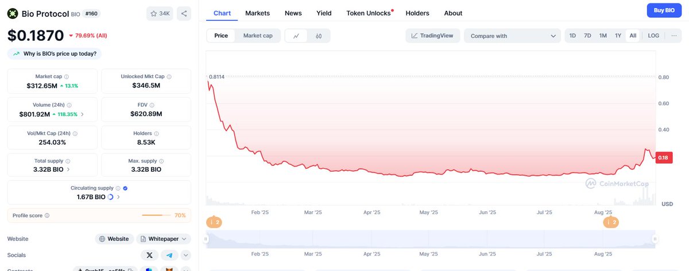The width and height of the screenshot is (689, 271).
Task: Open the Holders tab
Action: (x=417, y=13)
